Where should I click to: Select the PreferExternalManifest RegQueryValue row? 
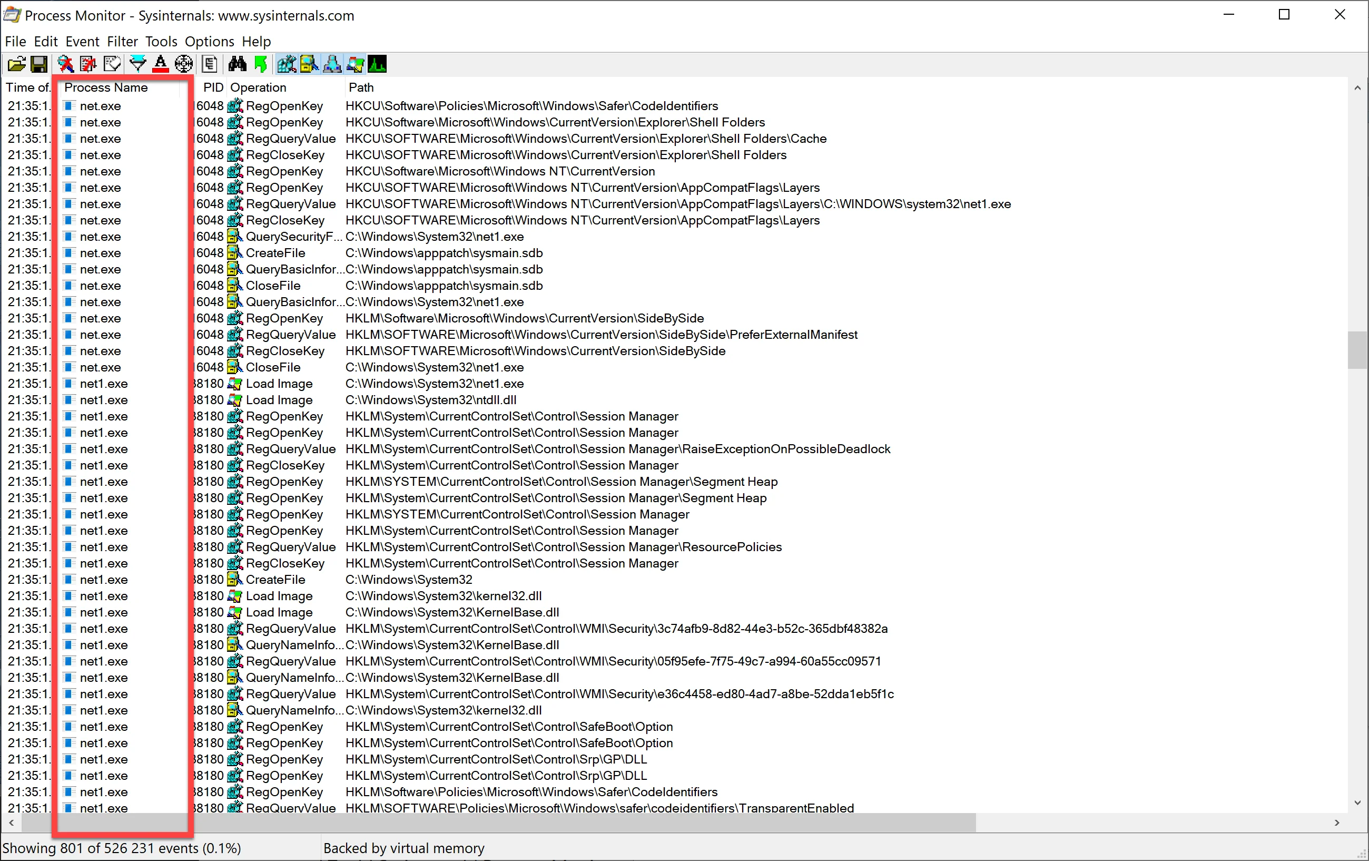click(x=675, y=335)
